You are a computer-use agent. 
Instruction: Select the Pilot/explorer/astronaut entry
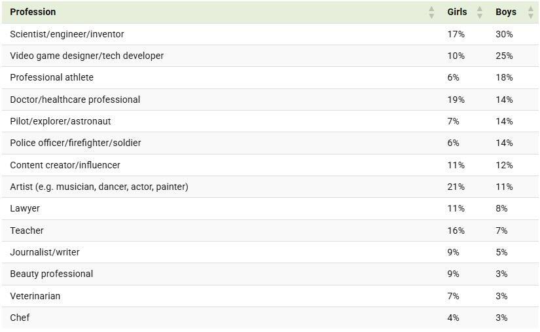point(60,121)
